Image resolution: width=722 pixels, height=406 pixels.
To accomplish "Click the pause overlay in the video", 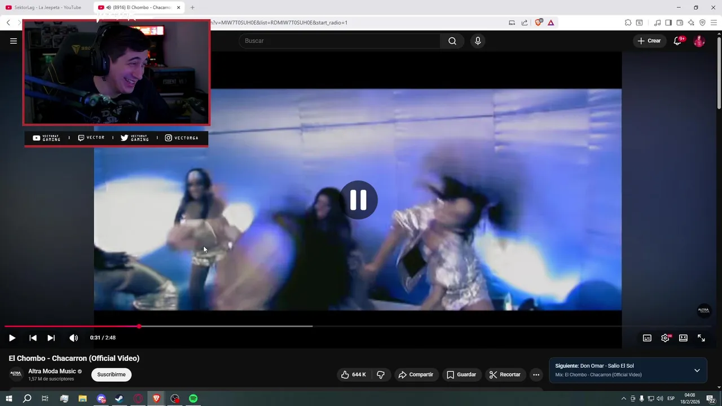I will (358, 200).
